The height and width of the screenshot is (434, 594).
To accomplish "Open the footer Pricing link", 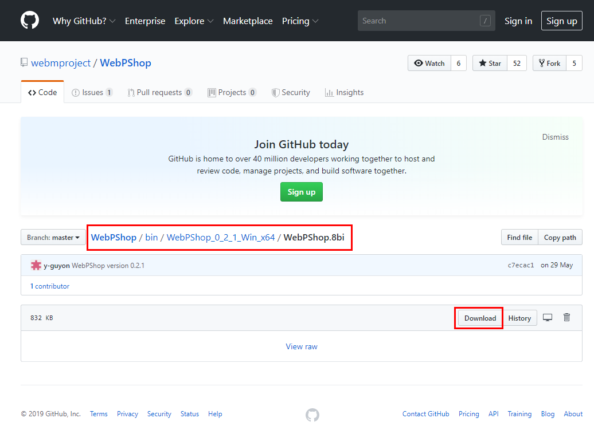I will coord(468,414).
